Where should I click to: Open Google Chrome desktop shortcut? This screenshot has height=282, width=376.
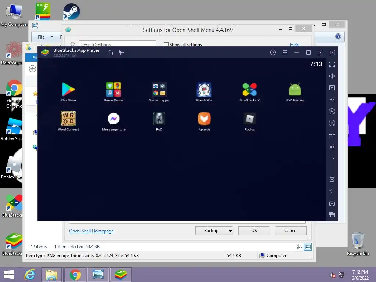[x=14, y=94]
